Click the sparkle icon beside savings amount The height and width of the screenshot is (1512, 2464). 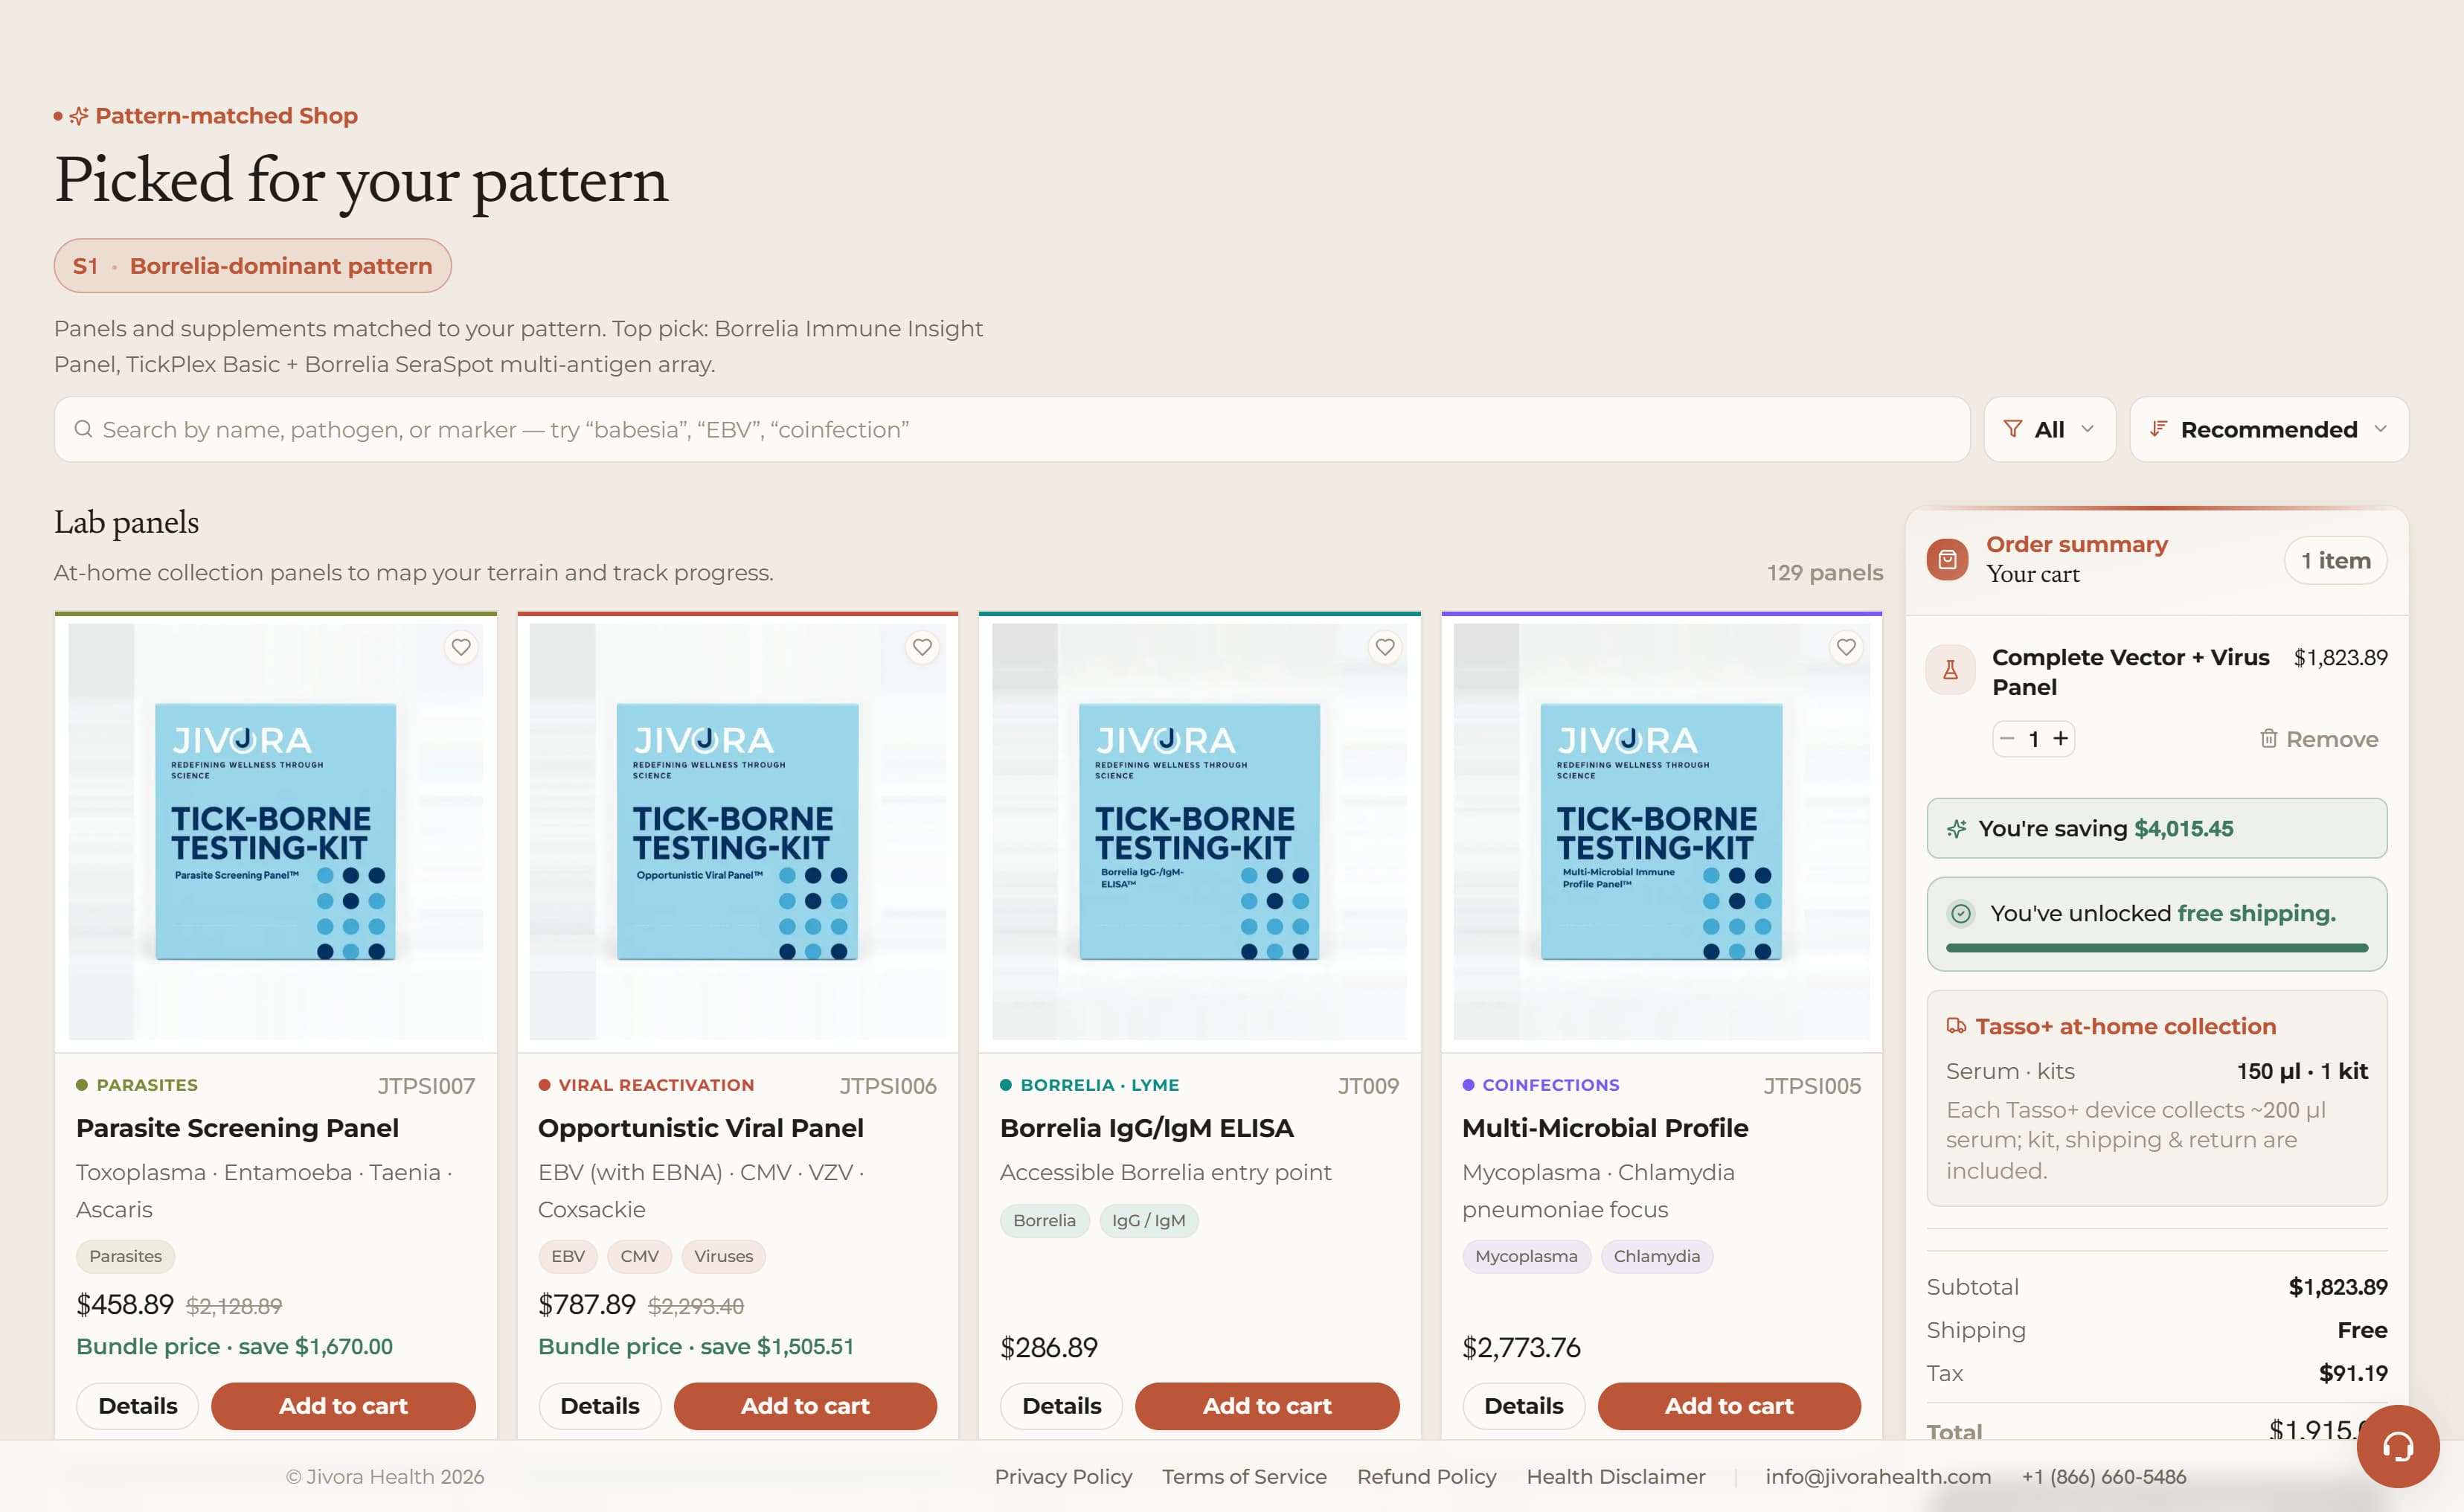[x=1957, y=829]
